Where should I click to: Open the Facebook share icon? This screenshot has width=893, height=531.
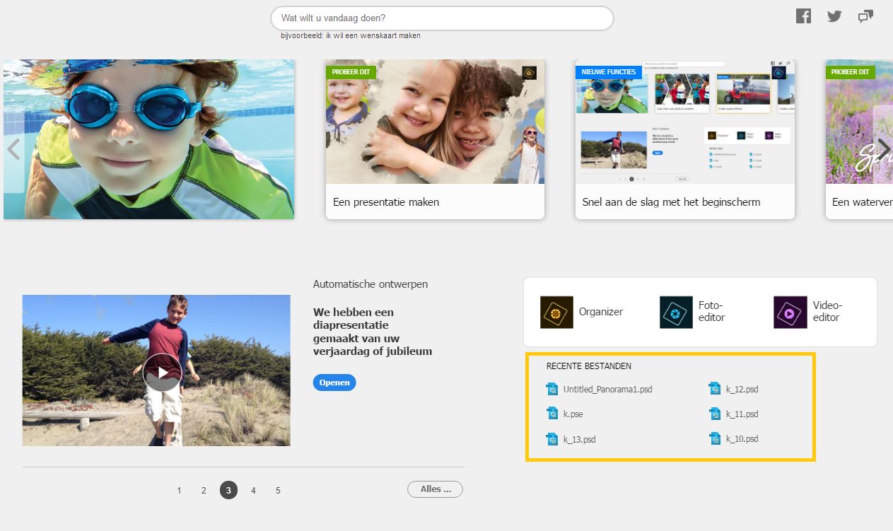click(x=803, y=16)
